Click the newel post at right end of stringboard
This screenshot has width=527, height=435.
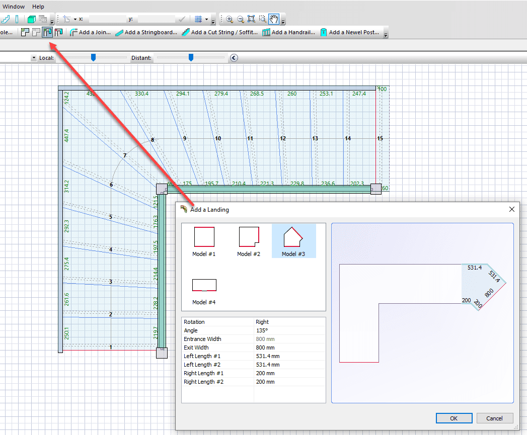pos(376,189)
